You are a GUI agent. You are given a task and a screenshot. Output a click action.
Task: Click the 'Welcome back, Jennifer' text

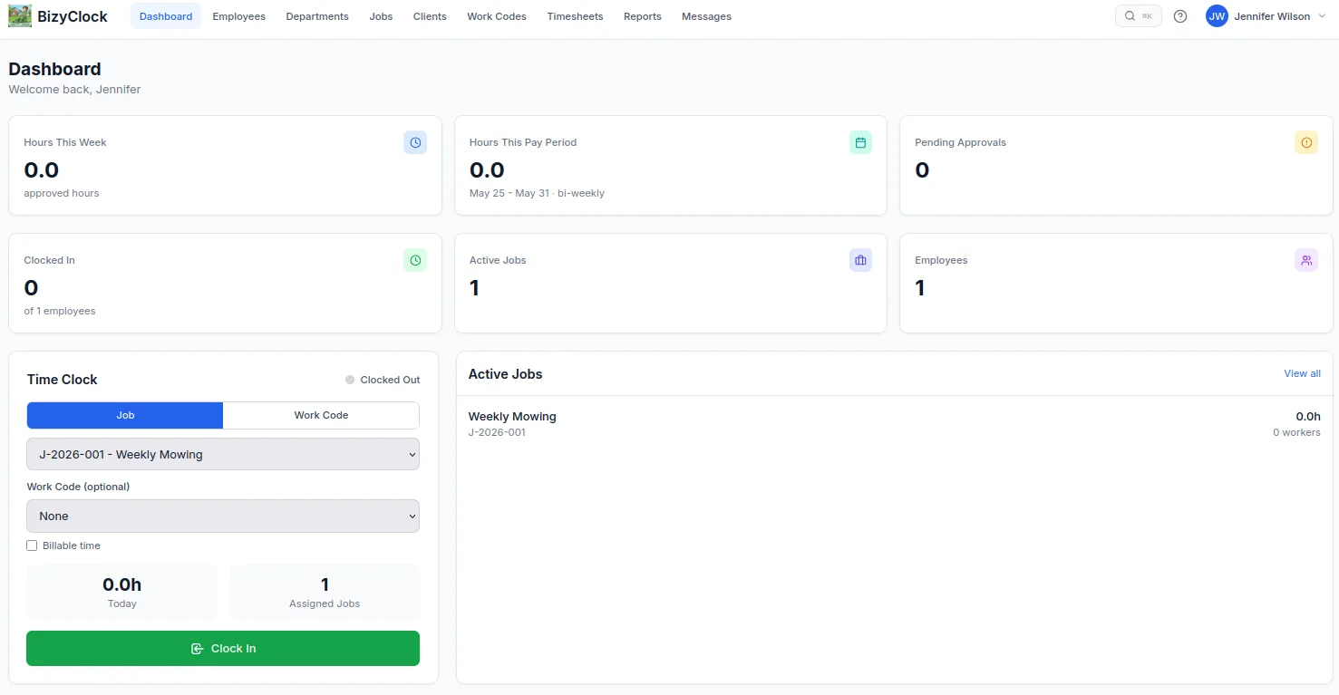[74, 89]
